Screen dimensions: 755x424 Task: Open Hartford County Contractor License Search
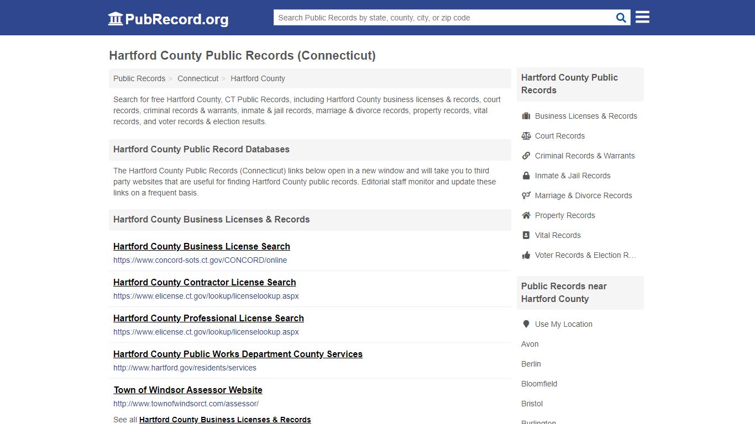tap(205, 282)
